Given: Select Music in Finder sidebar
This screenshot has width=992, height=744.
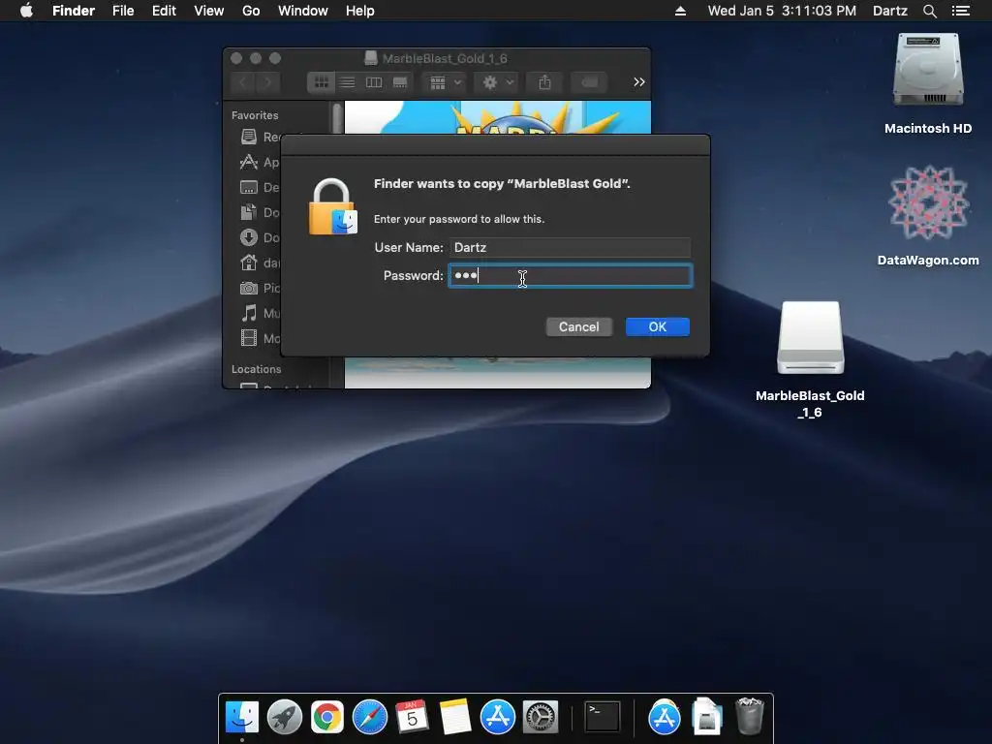Looking at the screenshot, I should (260, 313).
